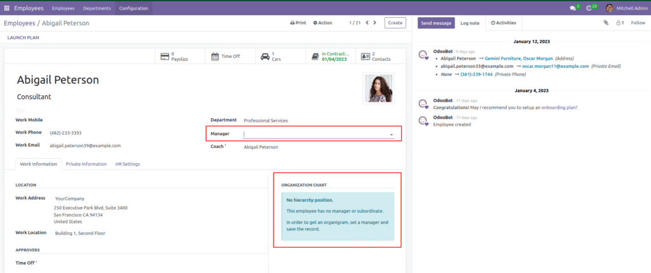Image resolution: width=651 pixels, height=273 pixels.
Task: Click the Create button
Action: coord(395,23)
